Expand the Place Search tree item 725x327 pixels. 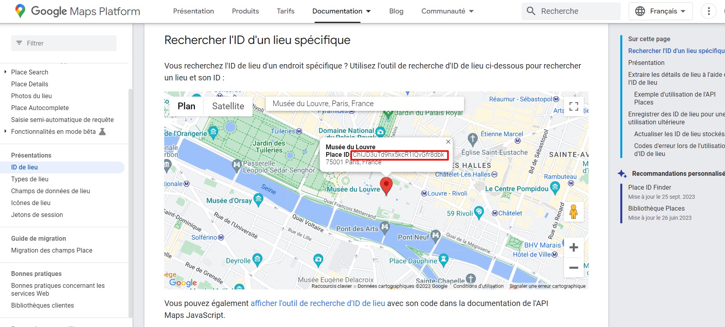(5, 72)
